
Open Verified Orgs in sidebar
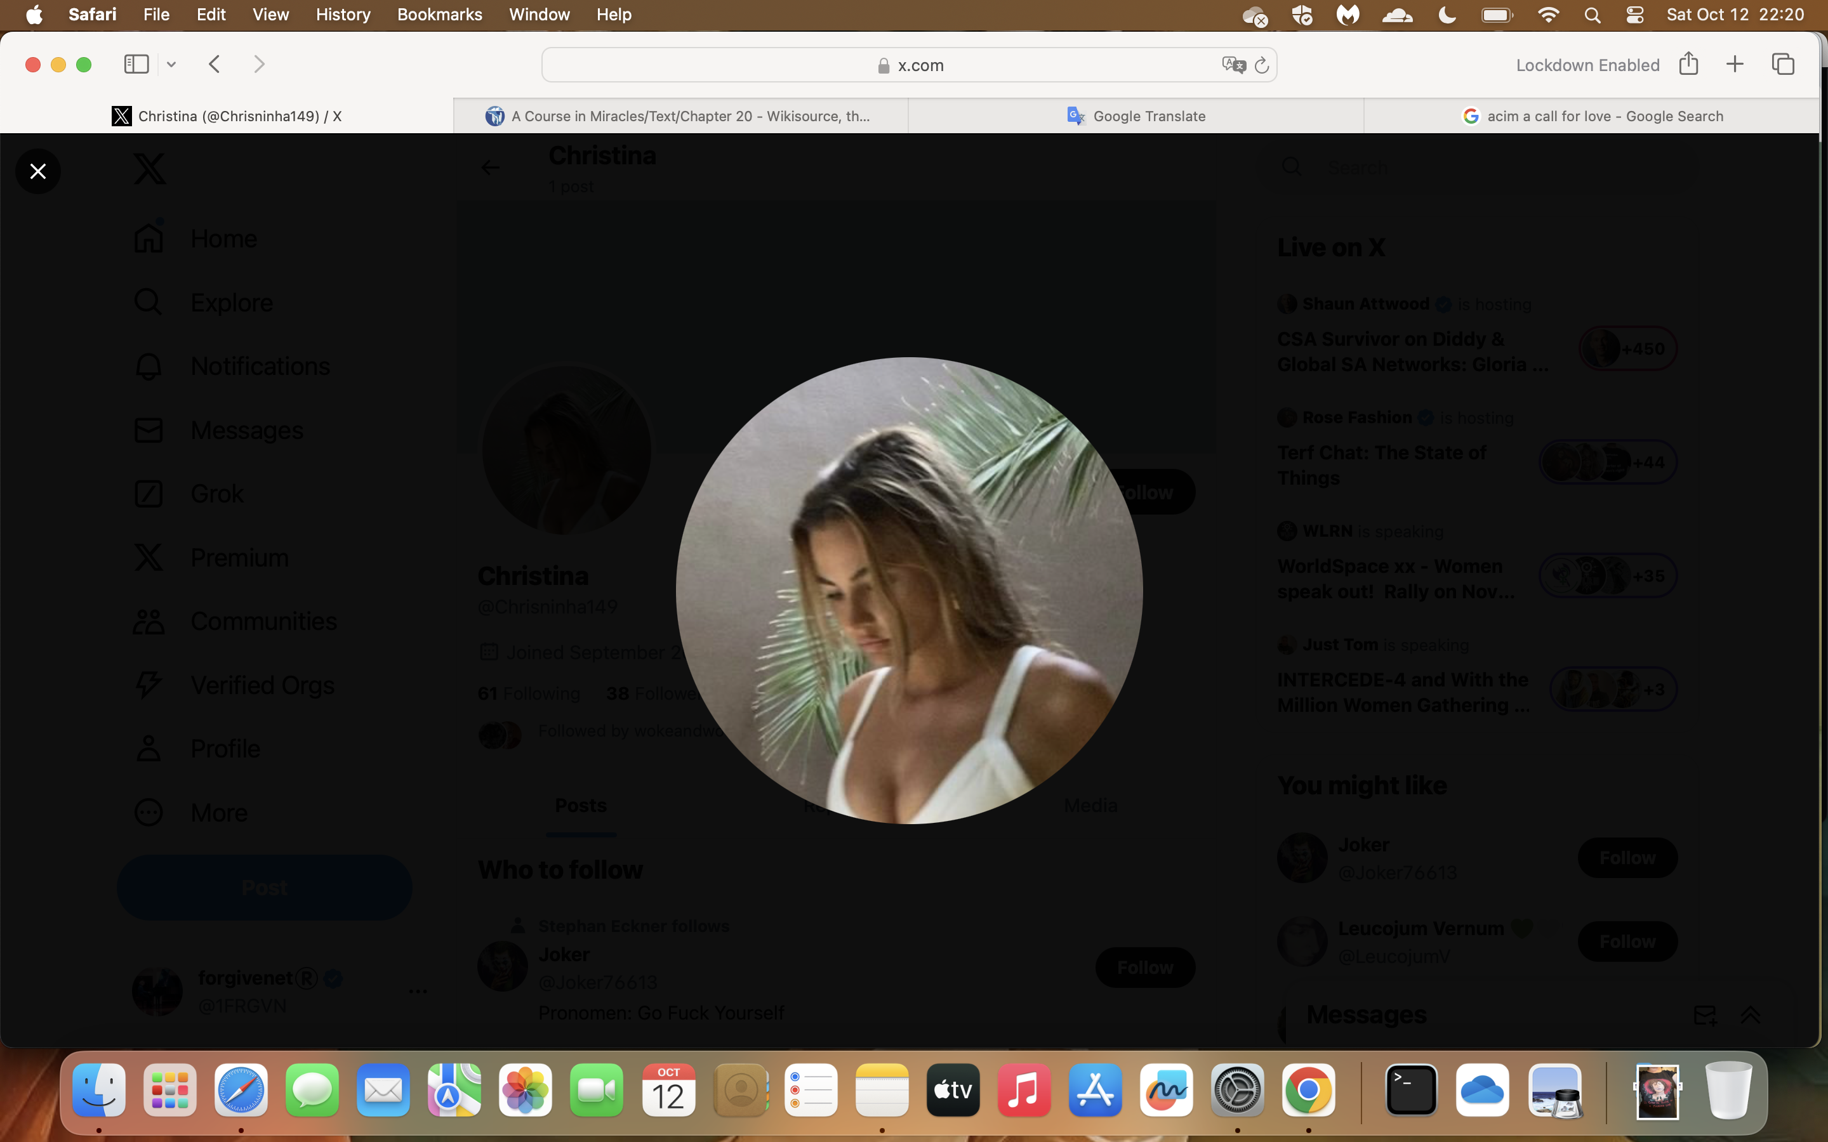(234, 685)
